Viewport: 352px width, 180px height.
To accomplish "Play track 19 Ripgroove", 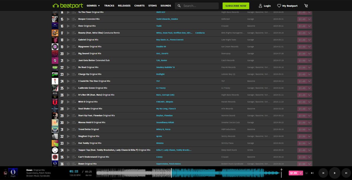I will [x=68, y=47].
